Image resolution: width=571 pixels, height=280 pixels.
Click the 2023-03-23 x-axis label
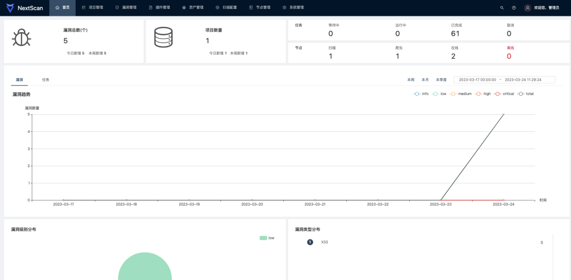(x=440, y=205)
